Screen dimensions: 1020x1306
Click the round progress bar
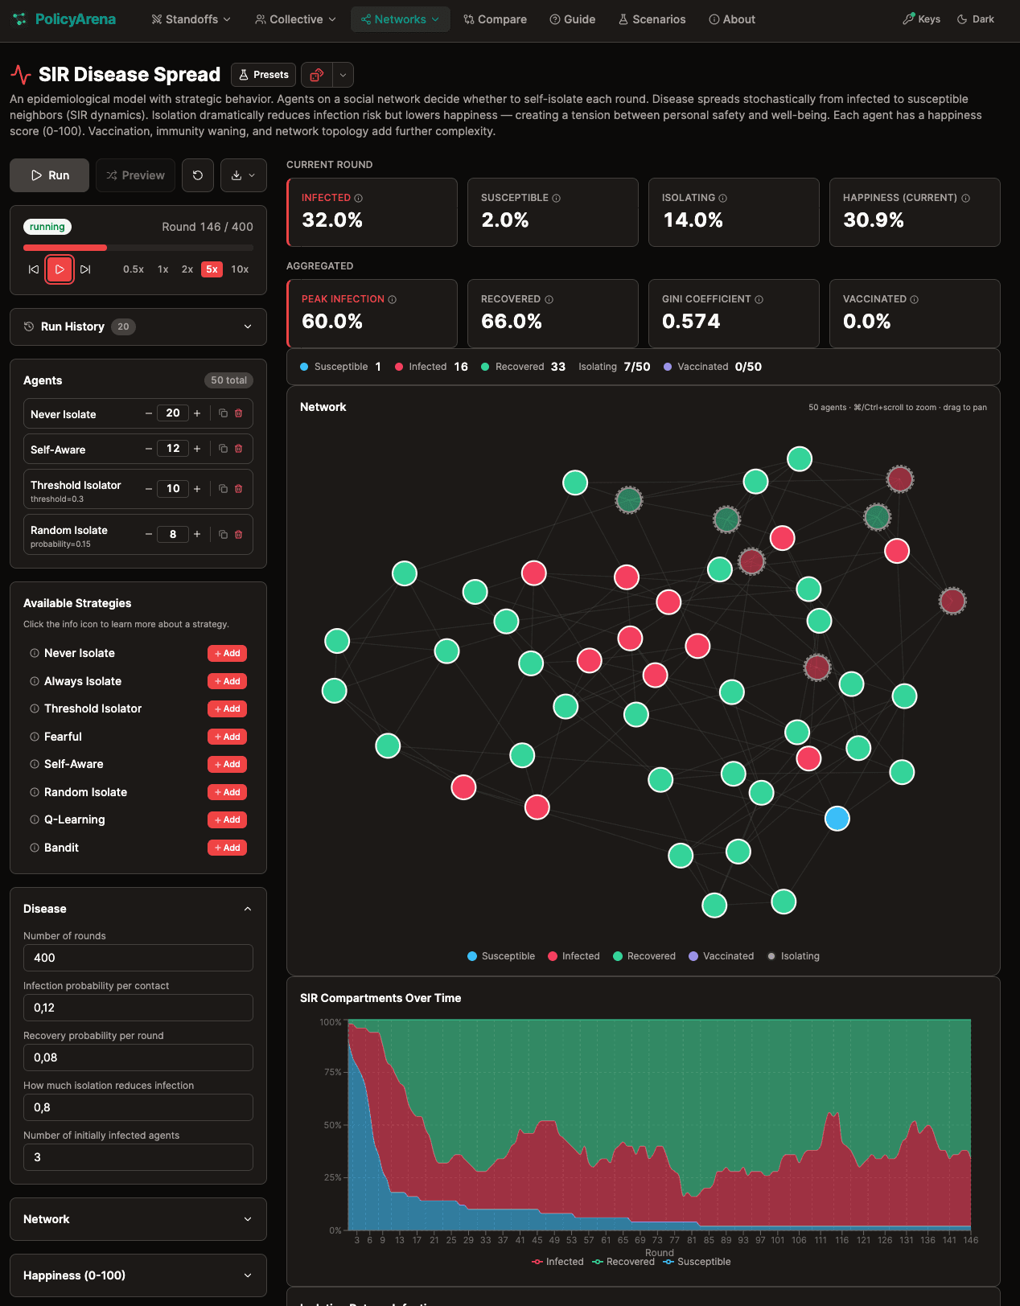tap(138, 248)
